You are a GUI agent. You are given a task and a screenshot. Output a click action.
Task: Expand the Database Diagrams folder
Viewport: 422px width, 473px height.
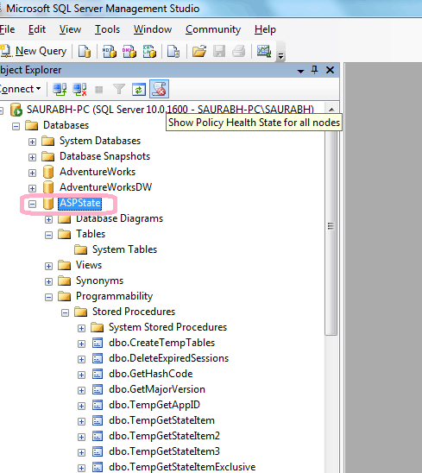point(48,219)
